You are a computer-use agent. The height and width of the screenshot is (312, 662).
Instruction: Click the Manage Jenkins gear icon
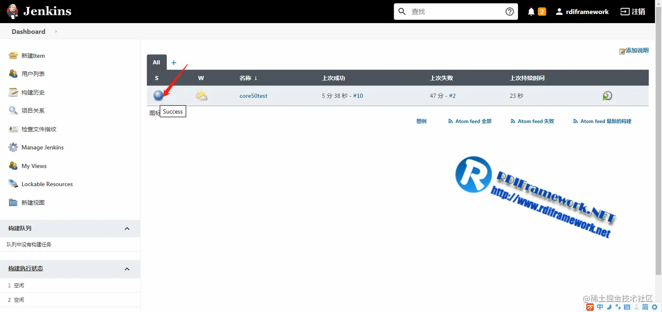13,147
